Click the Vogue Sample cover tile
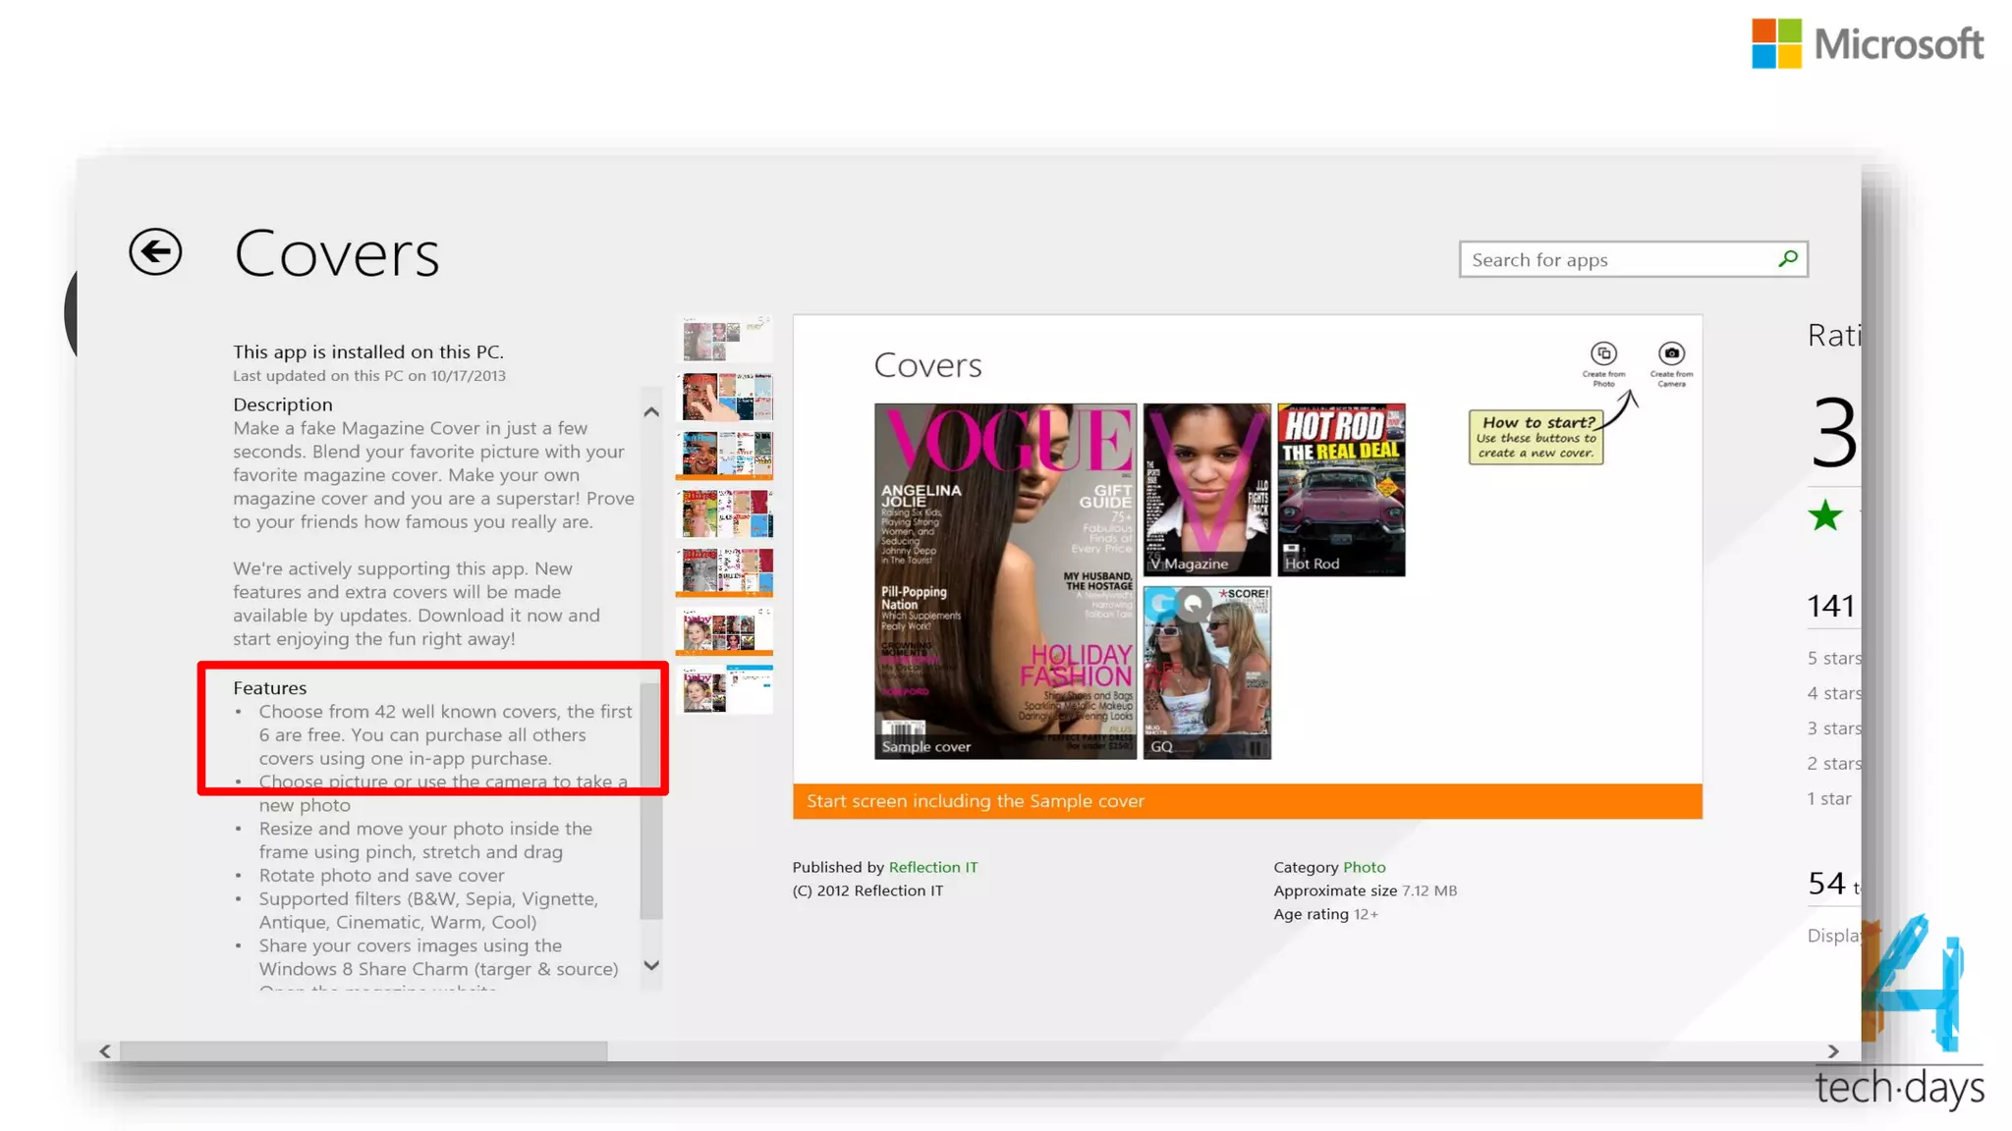Screen dimensions: 2012x1131 point(1005,580)
